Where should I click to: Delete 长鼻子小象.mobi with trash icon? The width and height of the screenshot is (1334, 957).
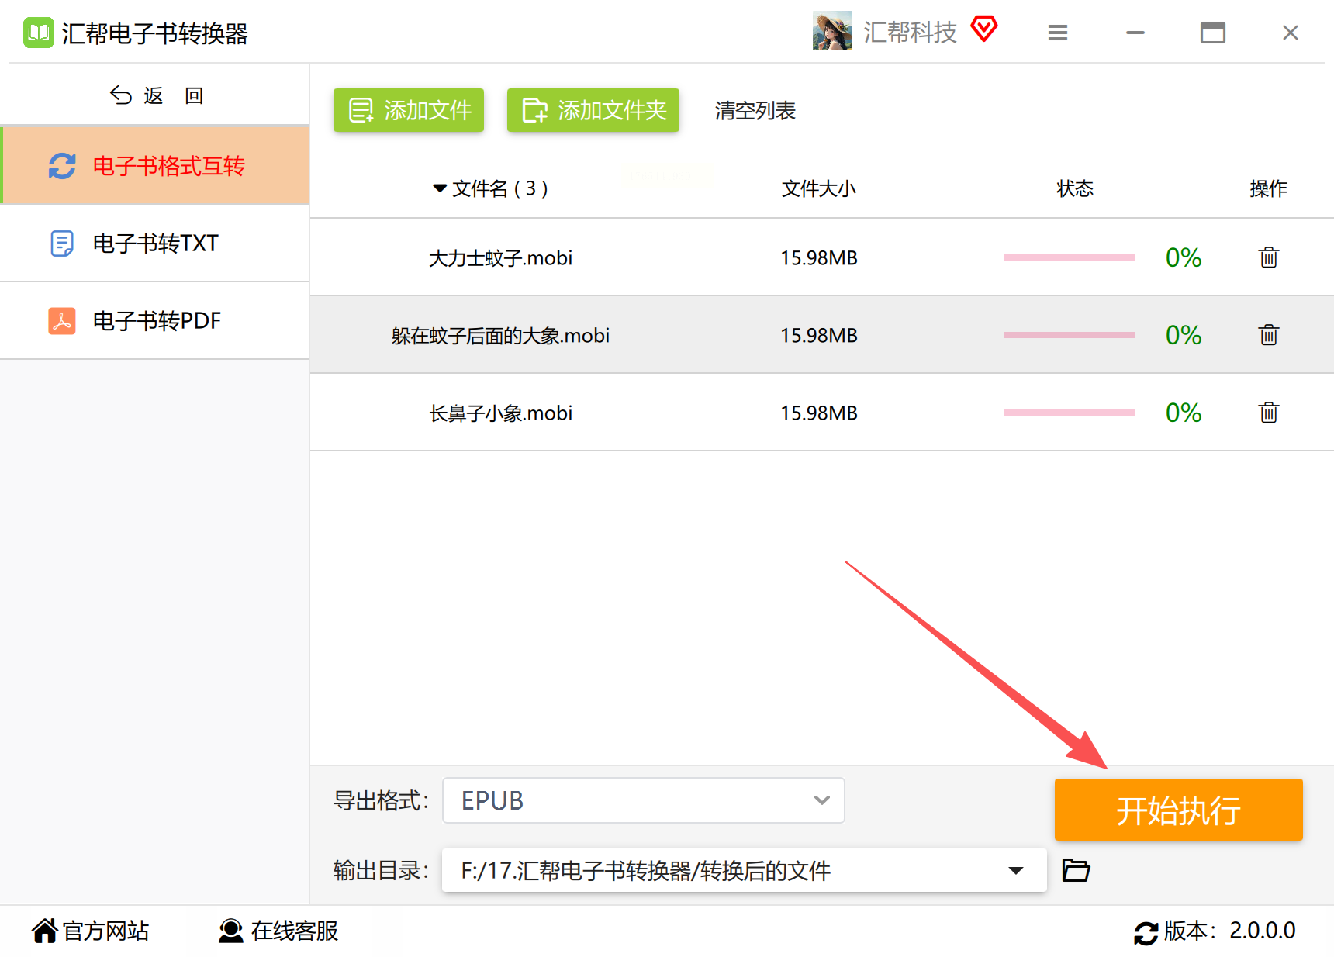pyautogui.click(x=1269, y=412)
